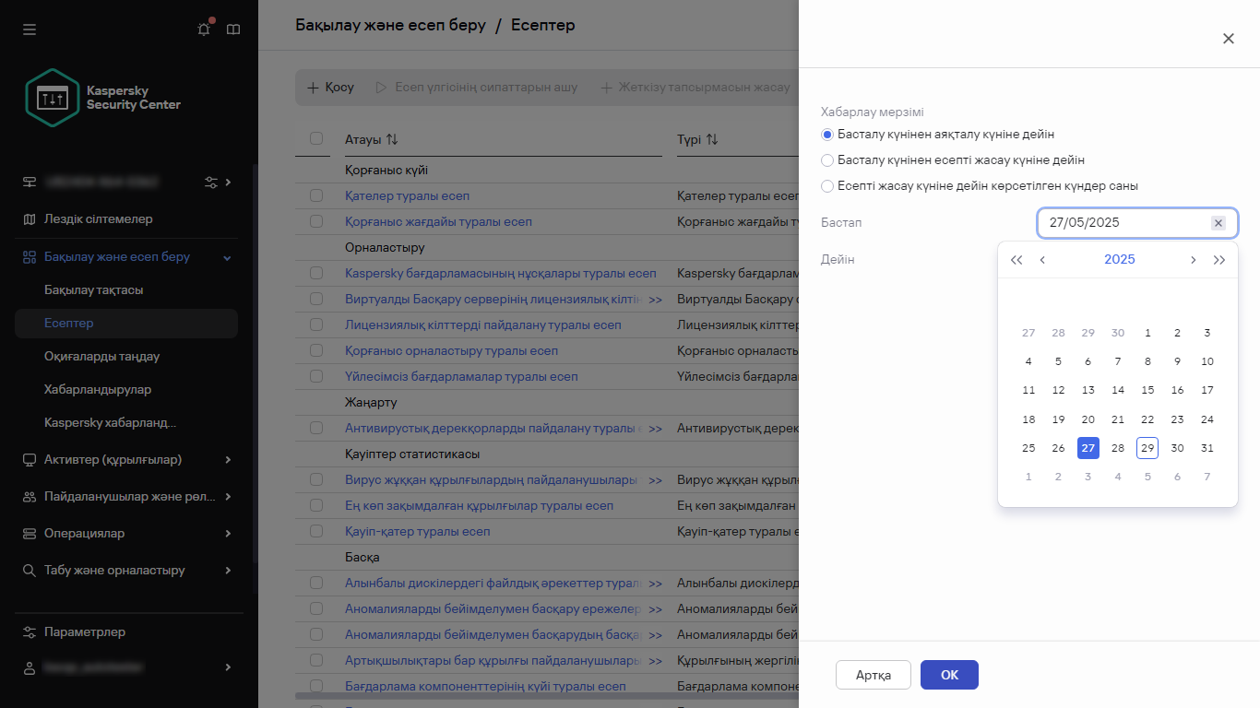This screenshot has width=1260, height=708.
Task: Go to previous year in calendar
Action: click(1016, 260)
